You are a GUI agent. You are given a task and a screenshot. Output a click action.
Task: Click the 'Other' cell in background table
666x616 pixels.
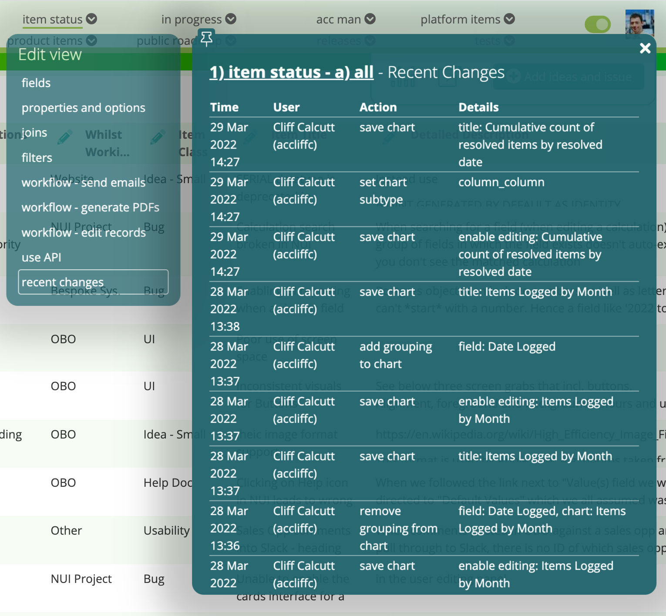tap(66, 531)
